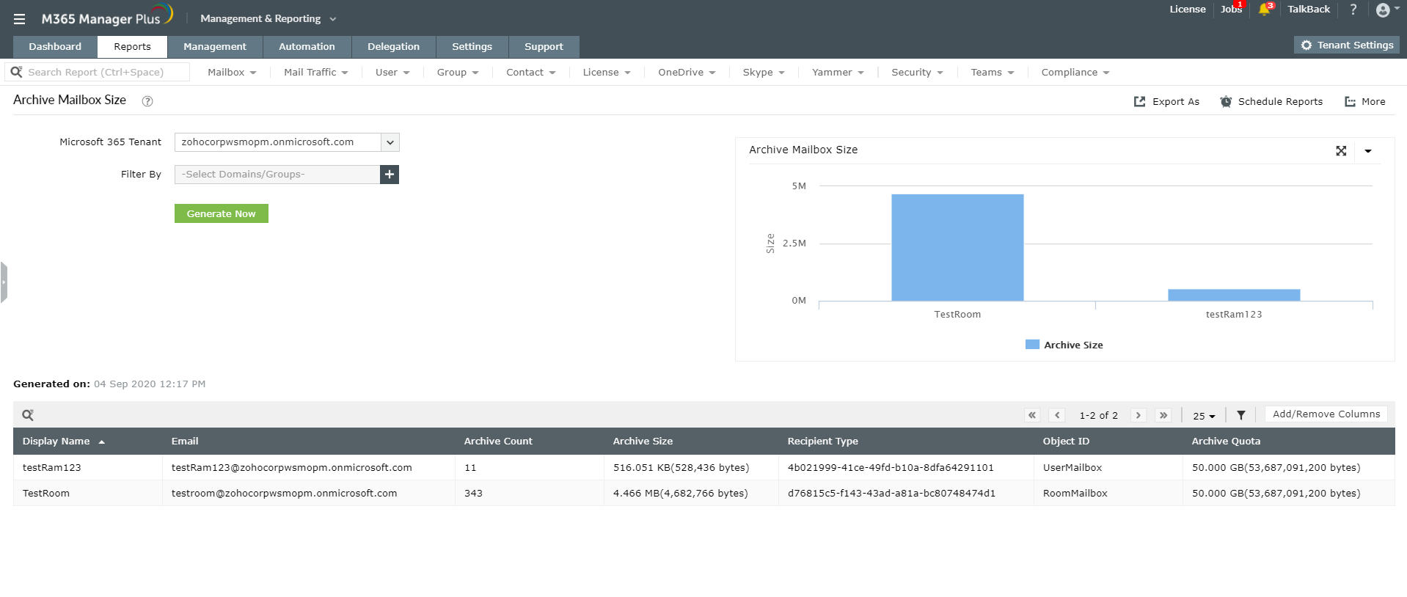Open the notifications bell icon
This screenshot has height=597, width=1407.
1264,10
